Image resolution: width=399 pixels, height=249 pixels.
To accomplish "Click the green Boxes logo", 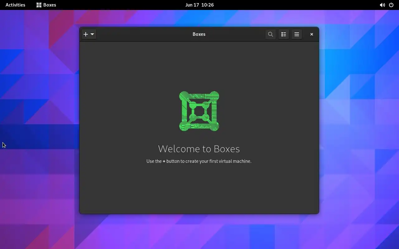I will (x=199, y=111).
